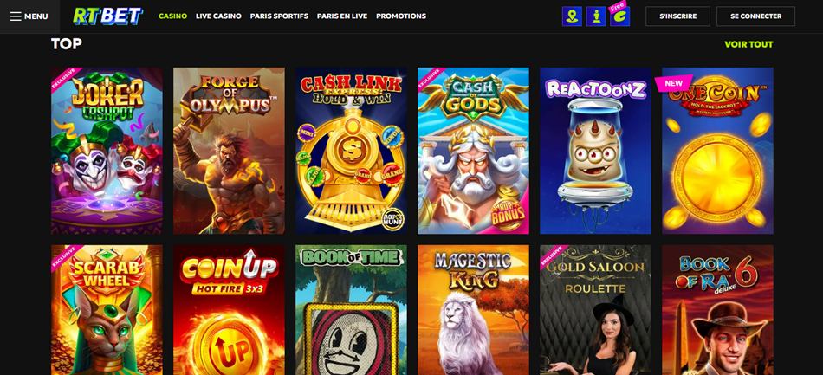Switch to Live Casino tab
This screenshot has width=823, height=375.
[x=218, y=16]
